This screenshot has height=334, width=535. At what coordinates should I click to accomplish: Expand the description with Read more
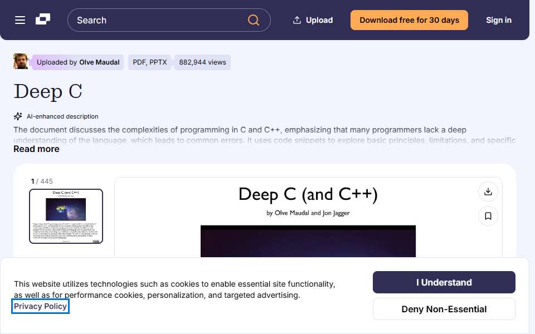pos(37,149)
